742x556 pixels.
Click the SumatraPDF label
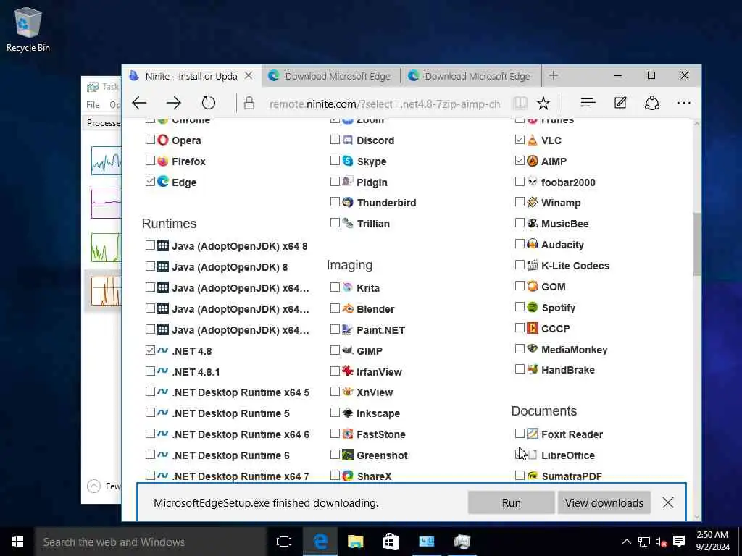pyautogui.click(x=572, y=476)
